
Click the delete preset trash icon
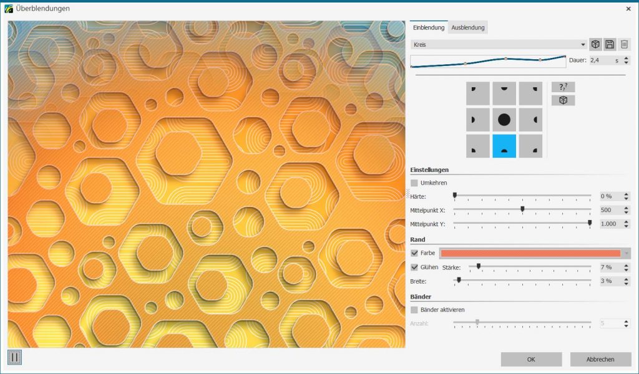coord(624,44)
